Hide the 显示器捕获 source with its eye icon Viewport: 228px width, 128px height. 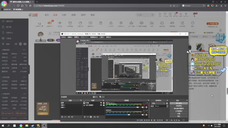coord(101,105)
